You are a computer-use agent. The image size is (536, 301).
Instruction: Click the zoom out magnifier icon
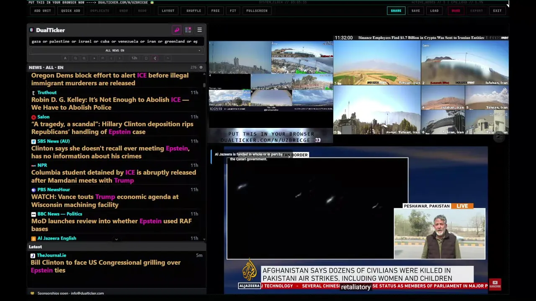[75, 58]
